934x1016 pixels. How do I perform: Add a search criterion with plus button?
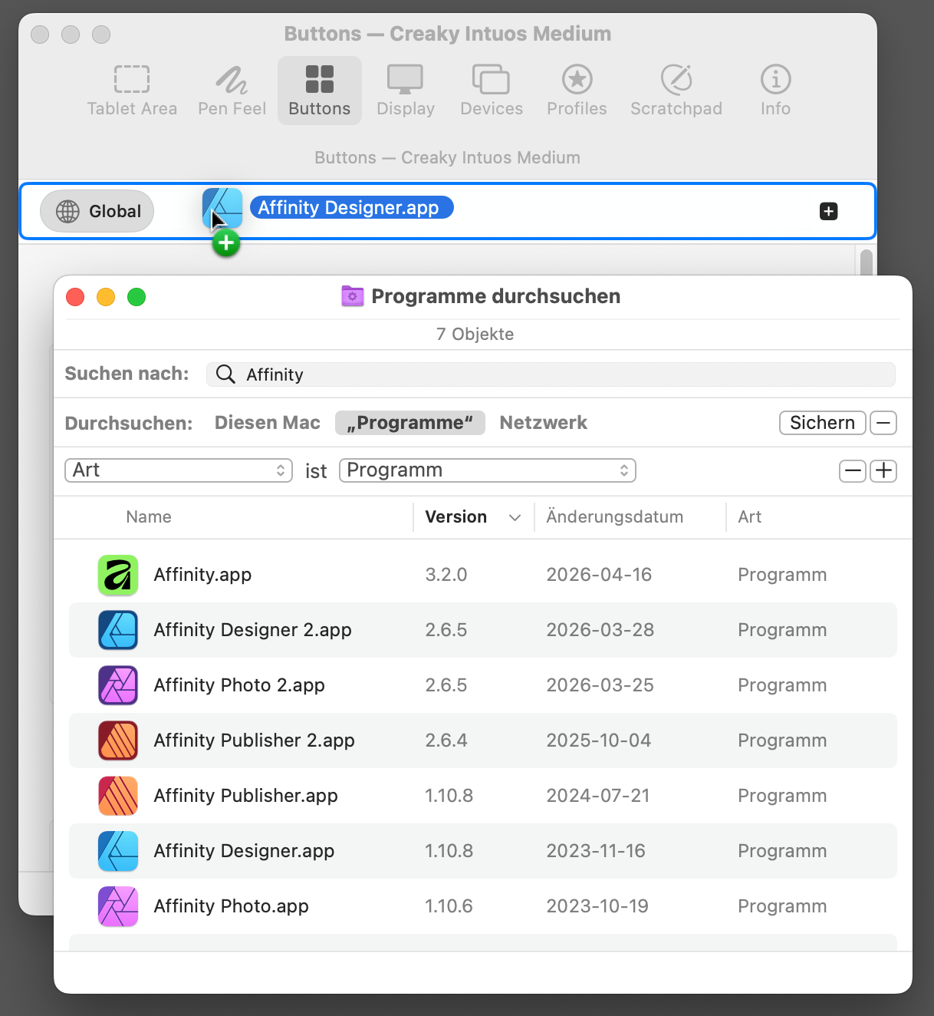[x=883, y=470]
